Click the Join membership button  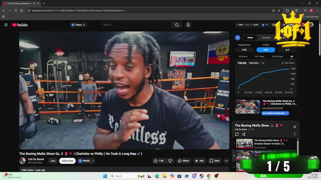click(x=53, y=161)
